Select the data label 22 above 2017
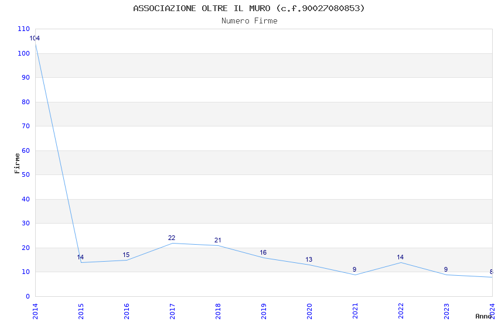Screen dimensions: 498x322 tap(172, 238)
